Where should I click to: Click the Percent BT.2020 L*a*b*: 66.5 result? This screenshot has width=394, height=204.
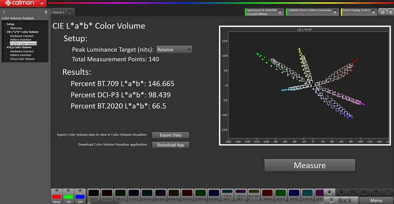pyautogui.click(x=118, y=106)
